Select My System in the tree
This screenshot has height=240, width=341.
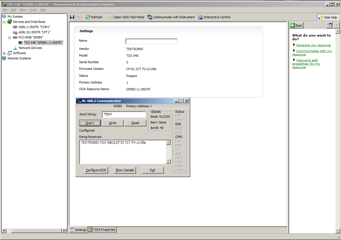tap(15, 17)
